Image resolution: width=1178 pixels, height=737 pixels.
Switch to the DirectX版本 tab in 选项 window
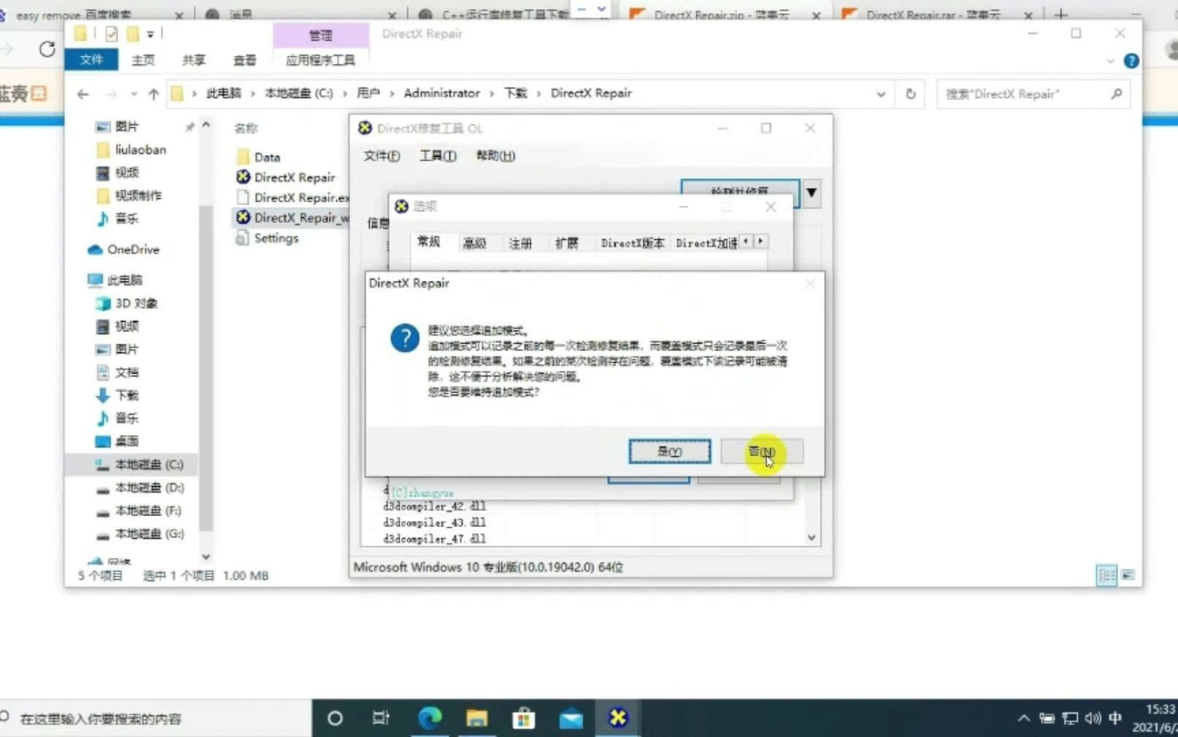(633, 243)
